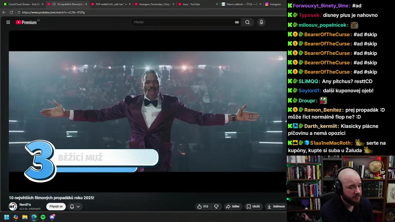Click the 'Připojit se' join button
This screenshot has width=395, height=222.
point(56,207)
